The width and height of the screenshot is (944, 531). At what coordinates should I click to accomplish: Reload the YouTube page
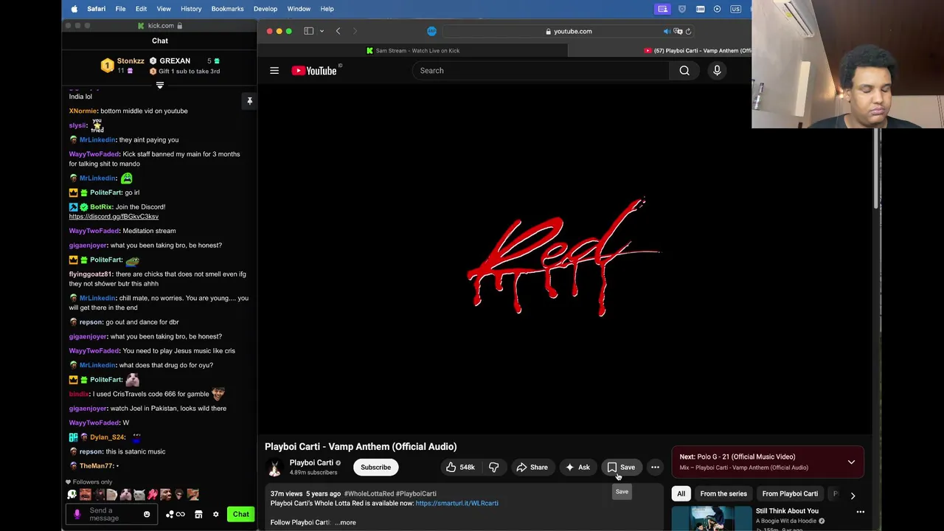click(x=688, y=31)
